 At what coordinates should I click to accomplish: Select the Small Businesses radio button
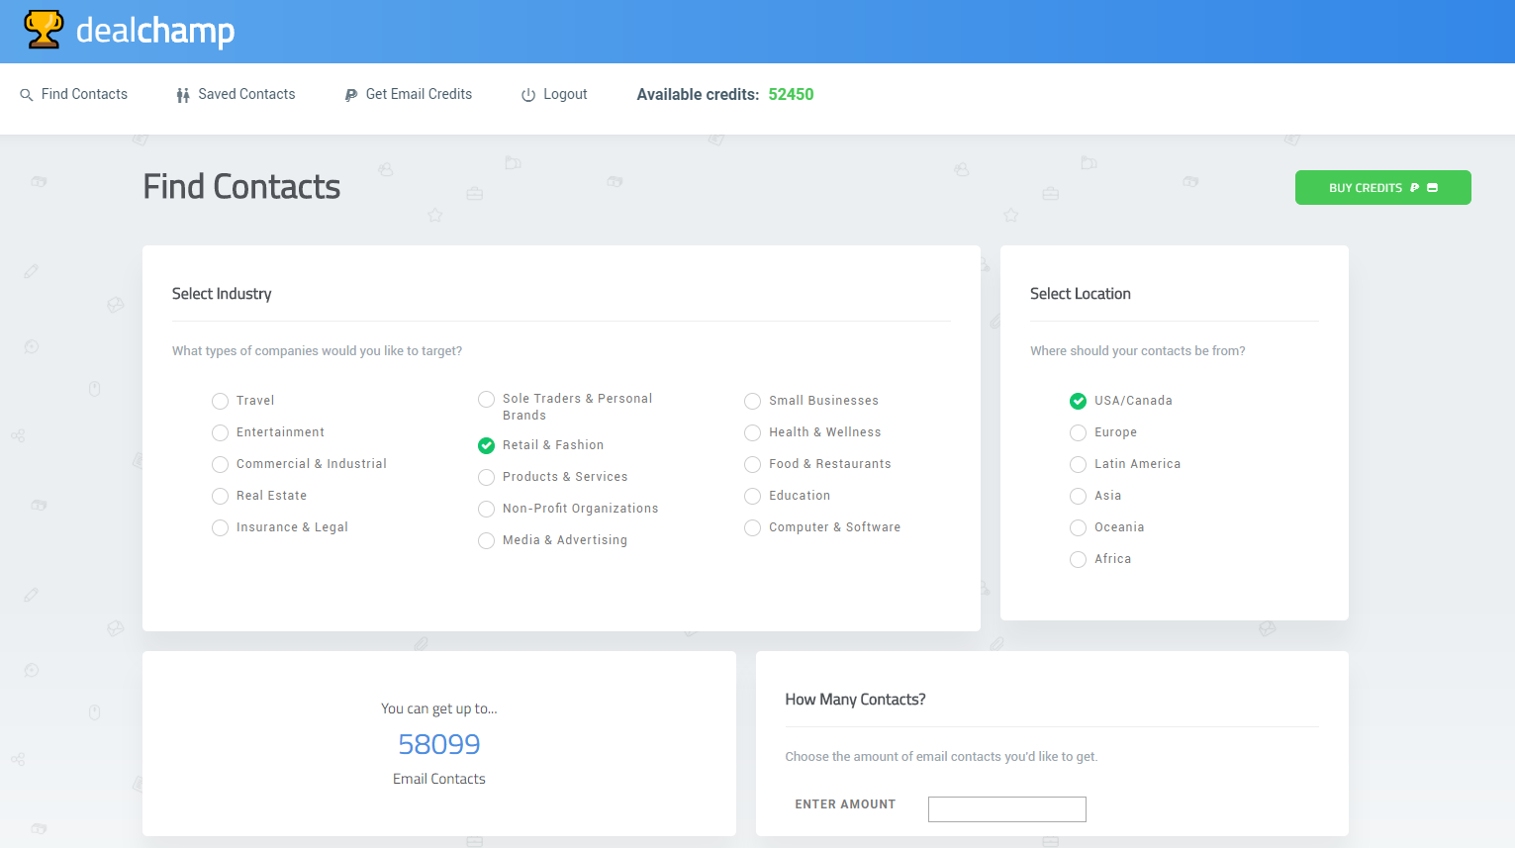[752, 401]
